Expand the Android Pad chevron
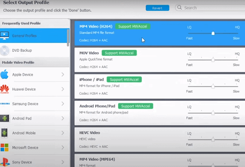 coord(63,118)
